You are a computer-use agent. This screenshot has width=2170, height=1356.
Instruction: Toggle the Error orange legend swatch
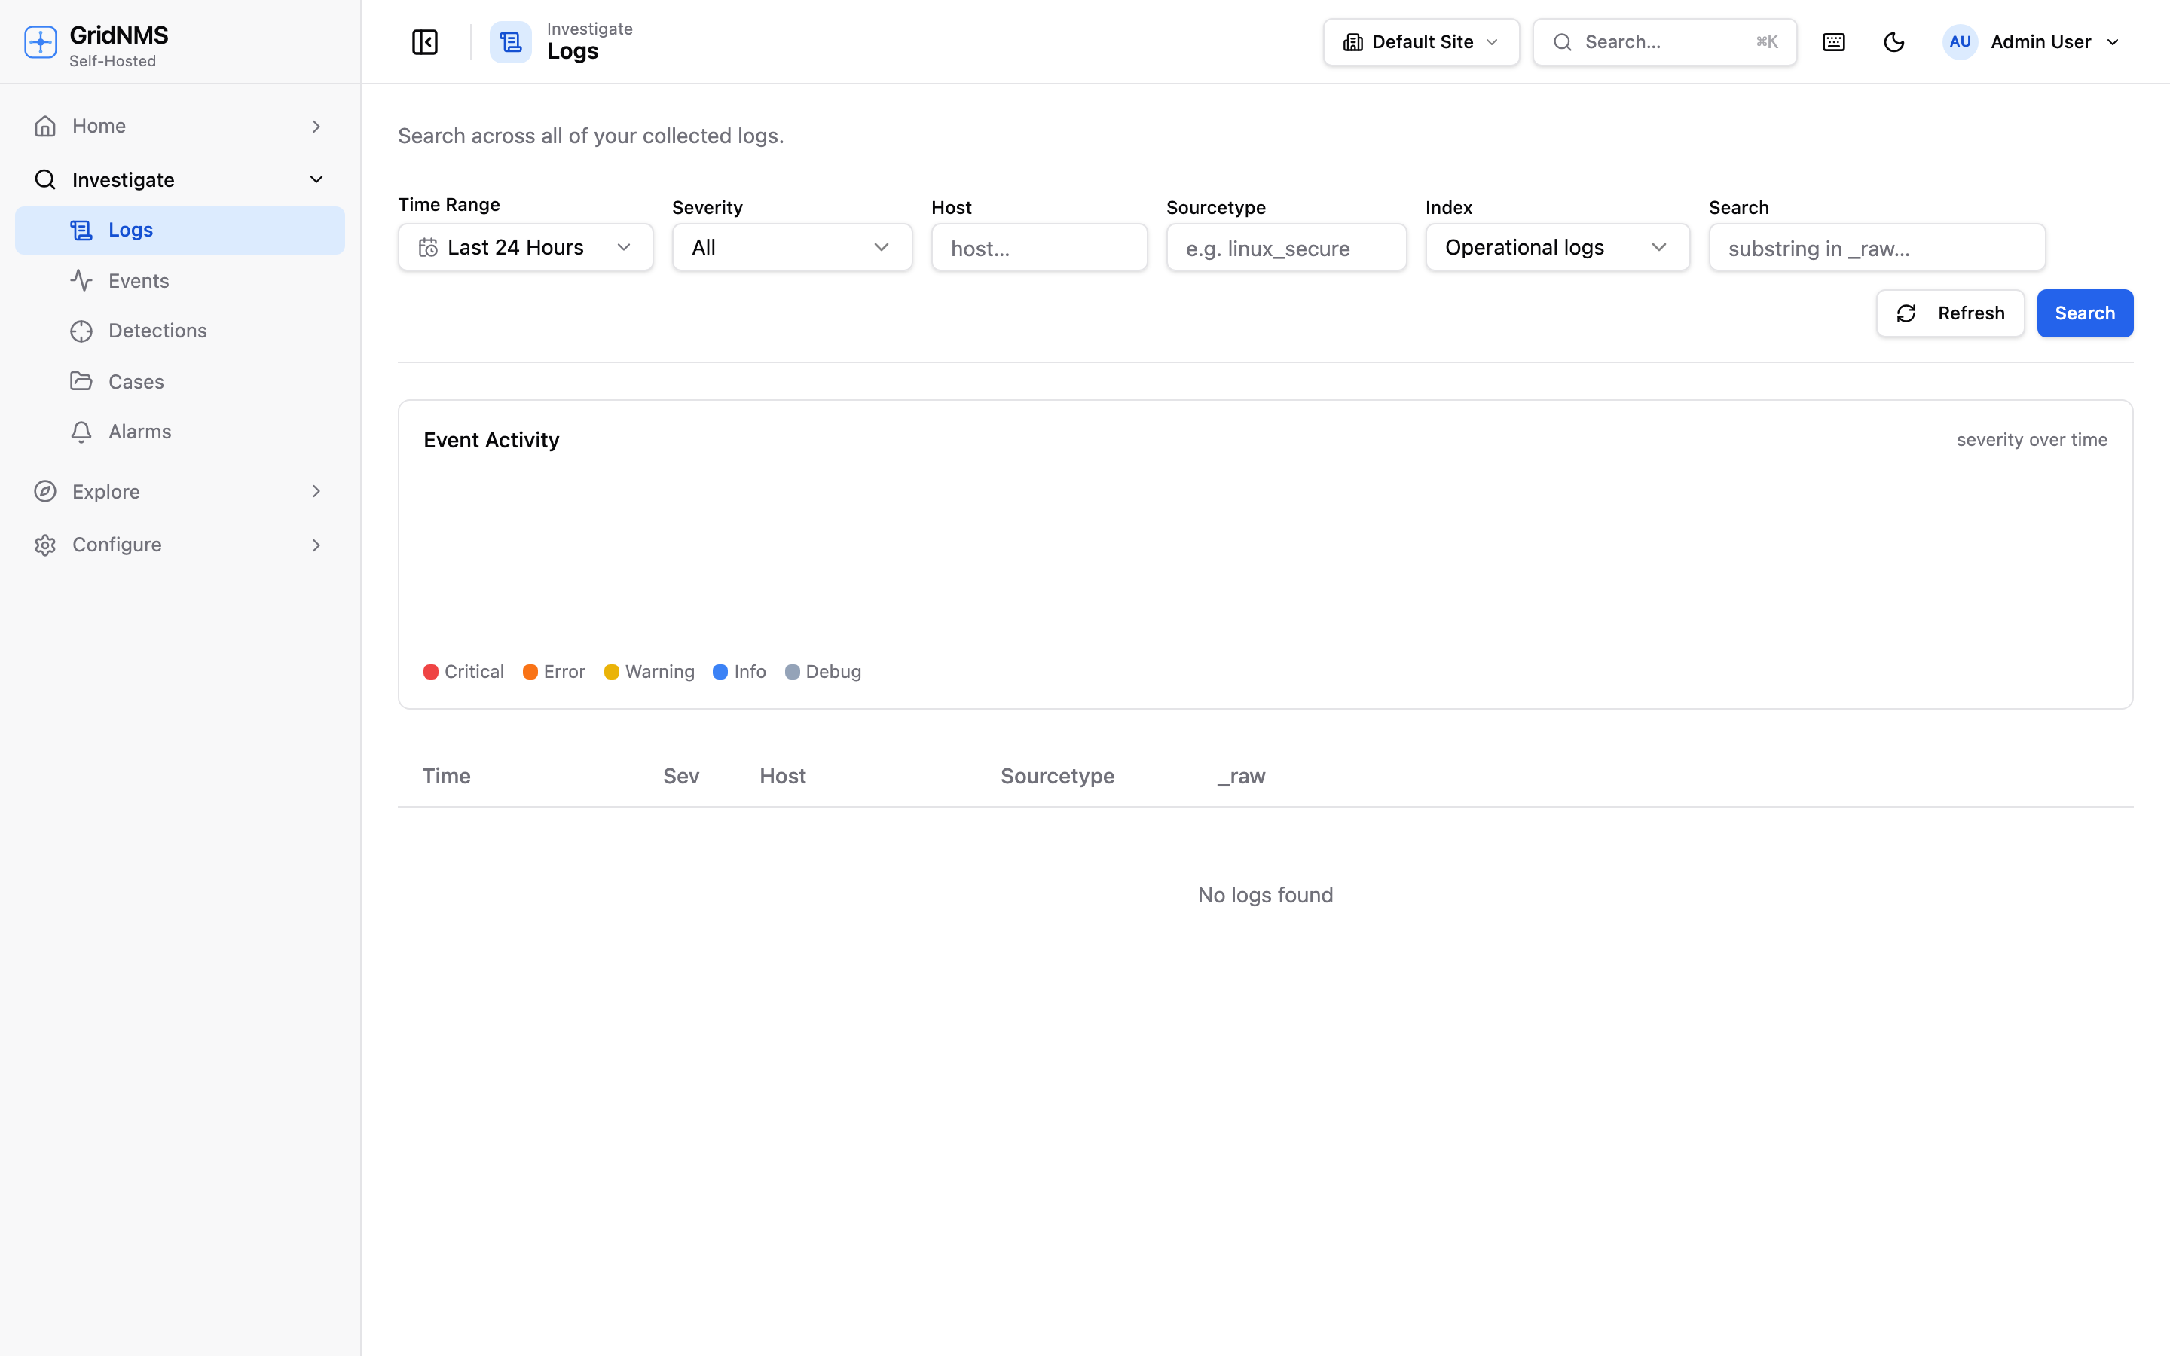[x=530, y=672]
